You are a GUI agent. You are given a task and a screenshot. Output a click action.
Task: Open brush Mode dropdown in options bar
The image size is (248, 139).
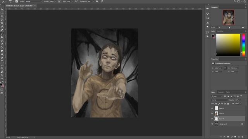click(33, 2)
